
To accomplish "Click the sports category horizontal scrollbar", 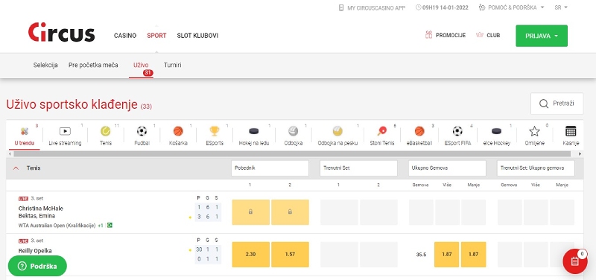I will (x=292, y=154).
